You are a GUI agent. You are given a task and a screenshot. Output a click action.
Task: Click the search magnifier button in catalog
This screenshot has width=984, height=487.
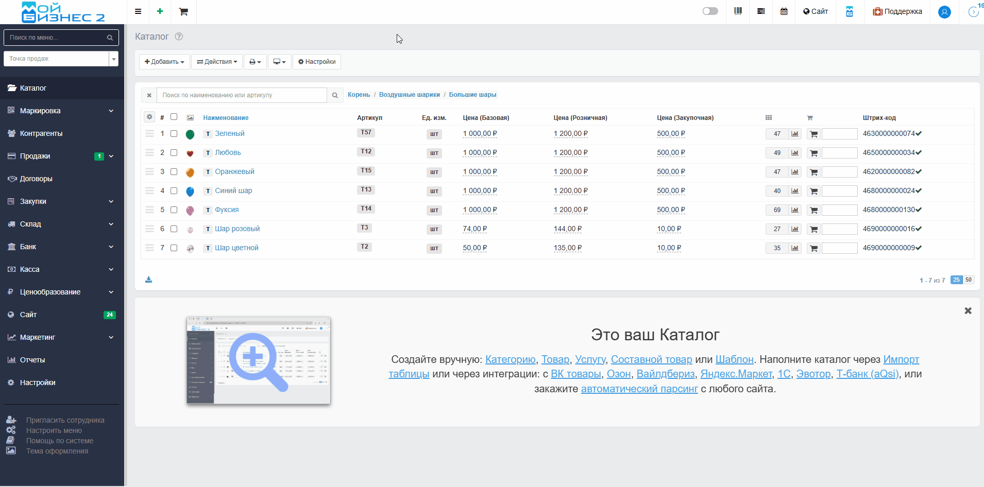coord(335,95)
